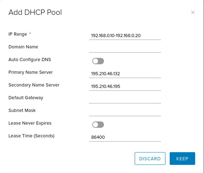Click the "Default Gateway" label text
This screenshot has width=204, height=173.
[26, 98]
